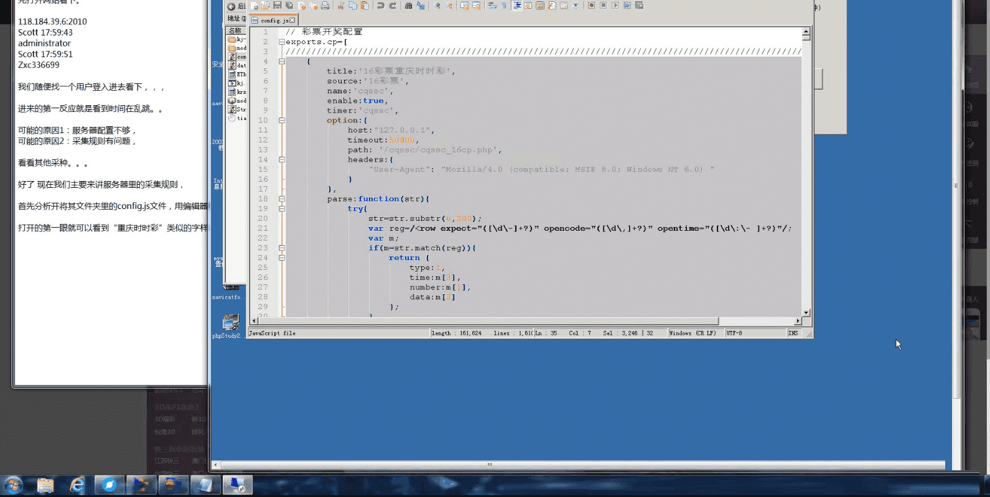990x497 pixels.
Task: Click the editor vertical scrollbar up arrow
Action: click(806, 31)
